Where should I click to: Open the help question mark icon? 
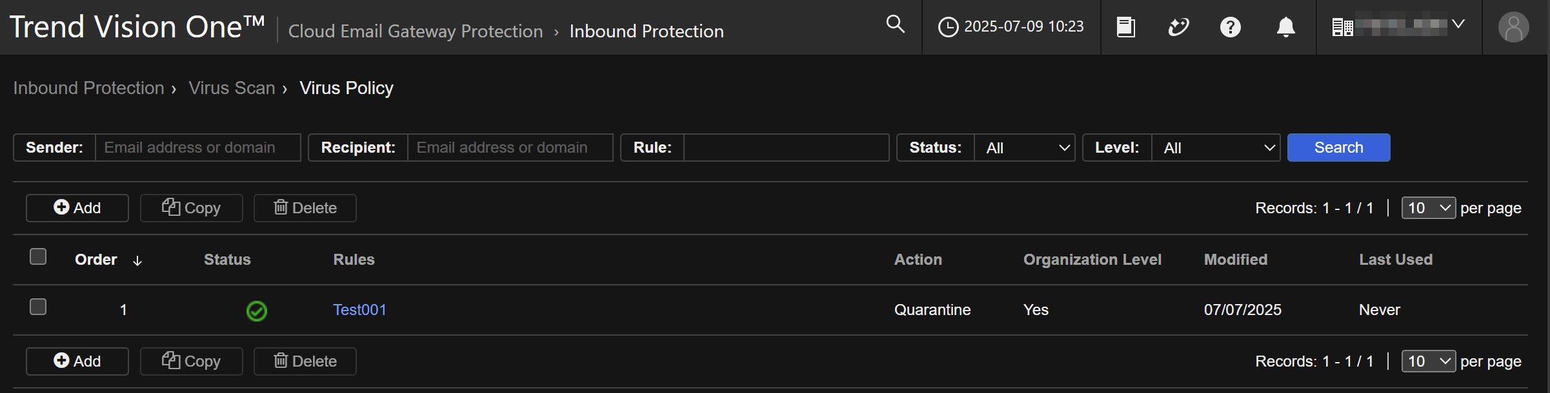[1230, 27]
